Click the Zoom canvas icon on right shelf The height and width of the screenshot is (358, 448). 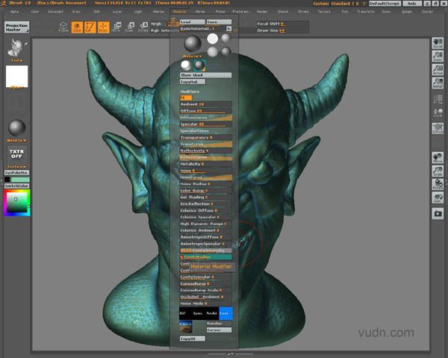(438, 56)
